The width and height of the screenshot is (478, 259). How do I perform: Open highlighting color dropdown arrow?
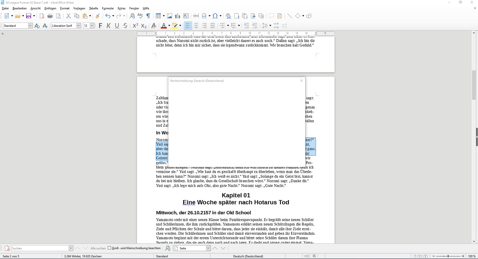180,26
